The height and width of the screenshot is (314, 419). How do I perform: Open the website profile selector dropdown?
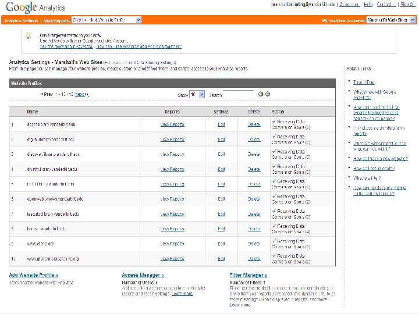[106, 20]
